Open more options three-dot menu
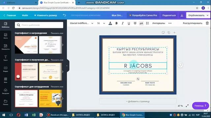The height and width of the screenshot is (118, 211). [x=170, y=23]
